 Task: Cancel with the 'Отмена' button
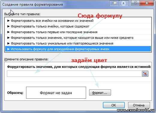click(139, 105)
